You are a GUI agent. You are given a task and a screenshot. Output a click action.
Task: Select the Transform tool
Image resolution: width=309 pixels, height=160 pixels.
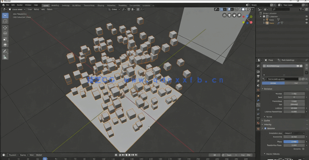point(5,45)
